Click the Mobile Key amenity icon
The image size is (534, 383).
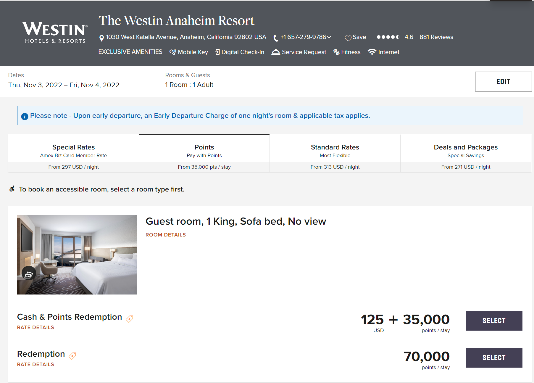point(172,52)
